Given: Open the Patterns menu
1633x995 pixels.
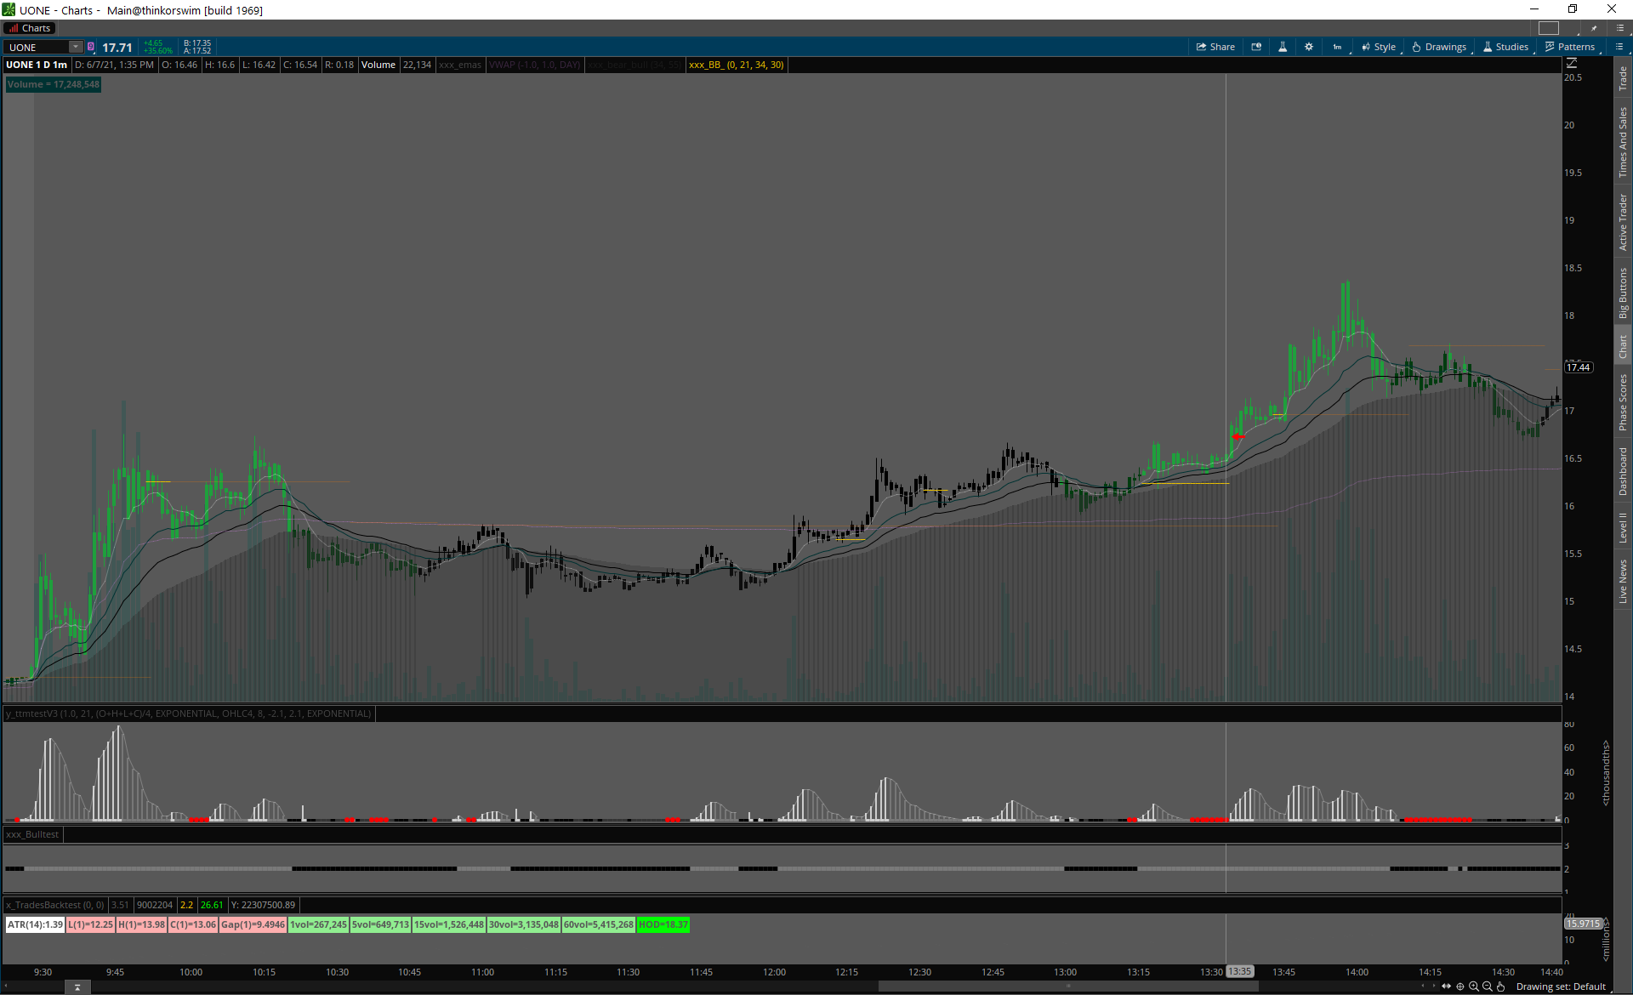Looking at the screenshot, I should point(1570,47).
